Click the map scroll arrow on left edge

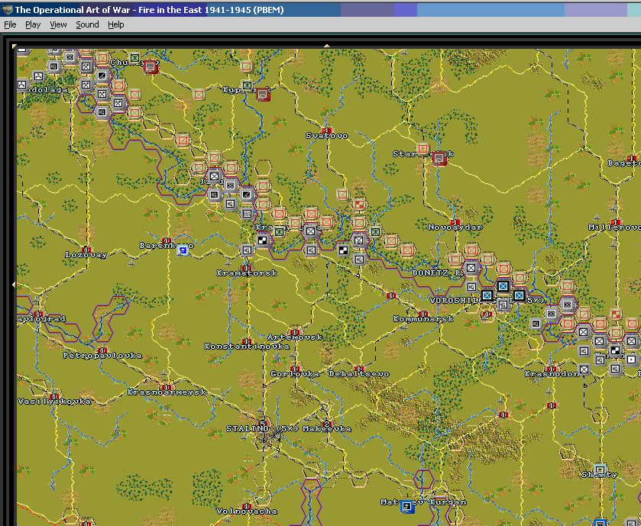15,284
